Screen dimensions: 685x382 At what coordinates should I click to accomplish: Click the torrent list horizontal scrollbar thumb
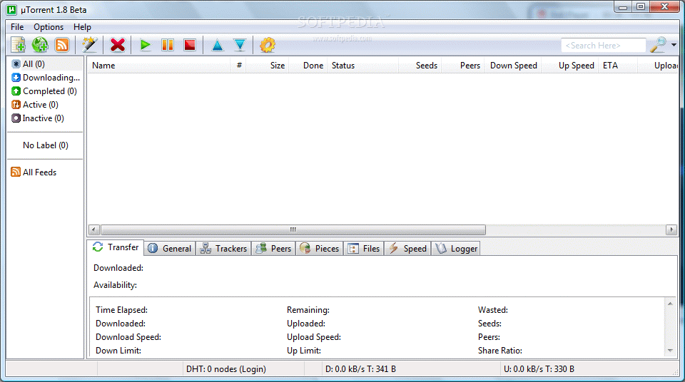[293, 229]
